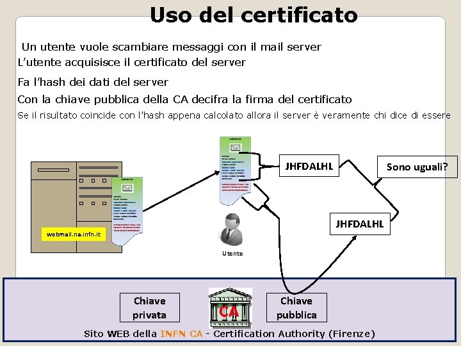Select the certificate above Utente

235,170
